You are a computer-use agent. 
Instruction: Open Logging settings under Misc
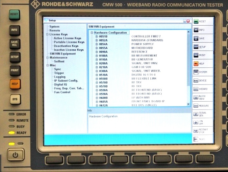pyautogui.click(x=60, y=77)
